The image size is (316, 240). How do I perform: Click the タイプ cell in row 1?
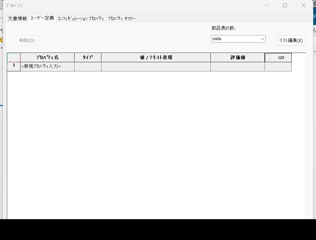click(88, 66)
